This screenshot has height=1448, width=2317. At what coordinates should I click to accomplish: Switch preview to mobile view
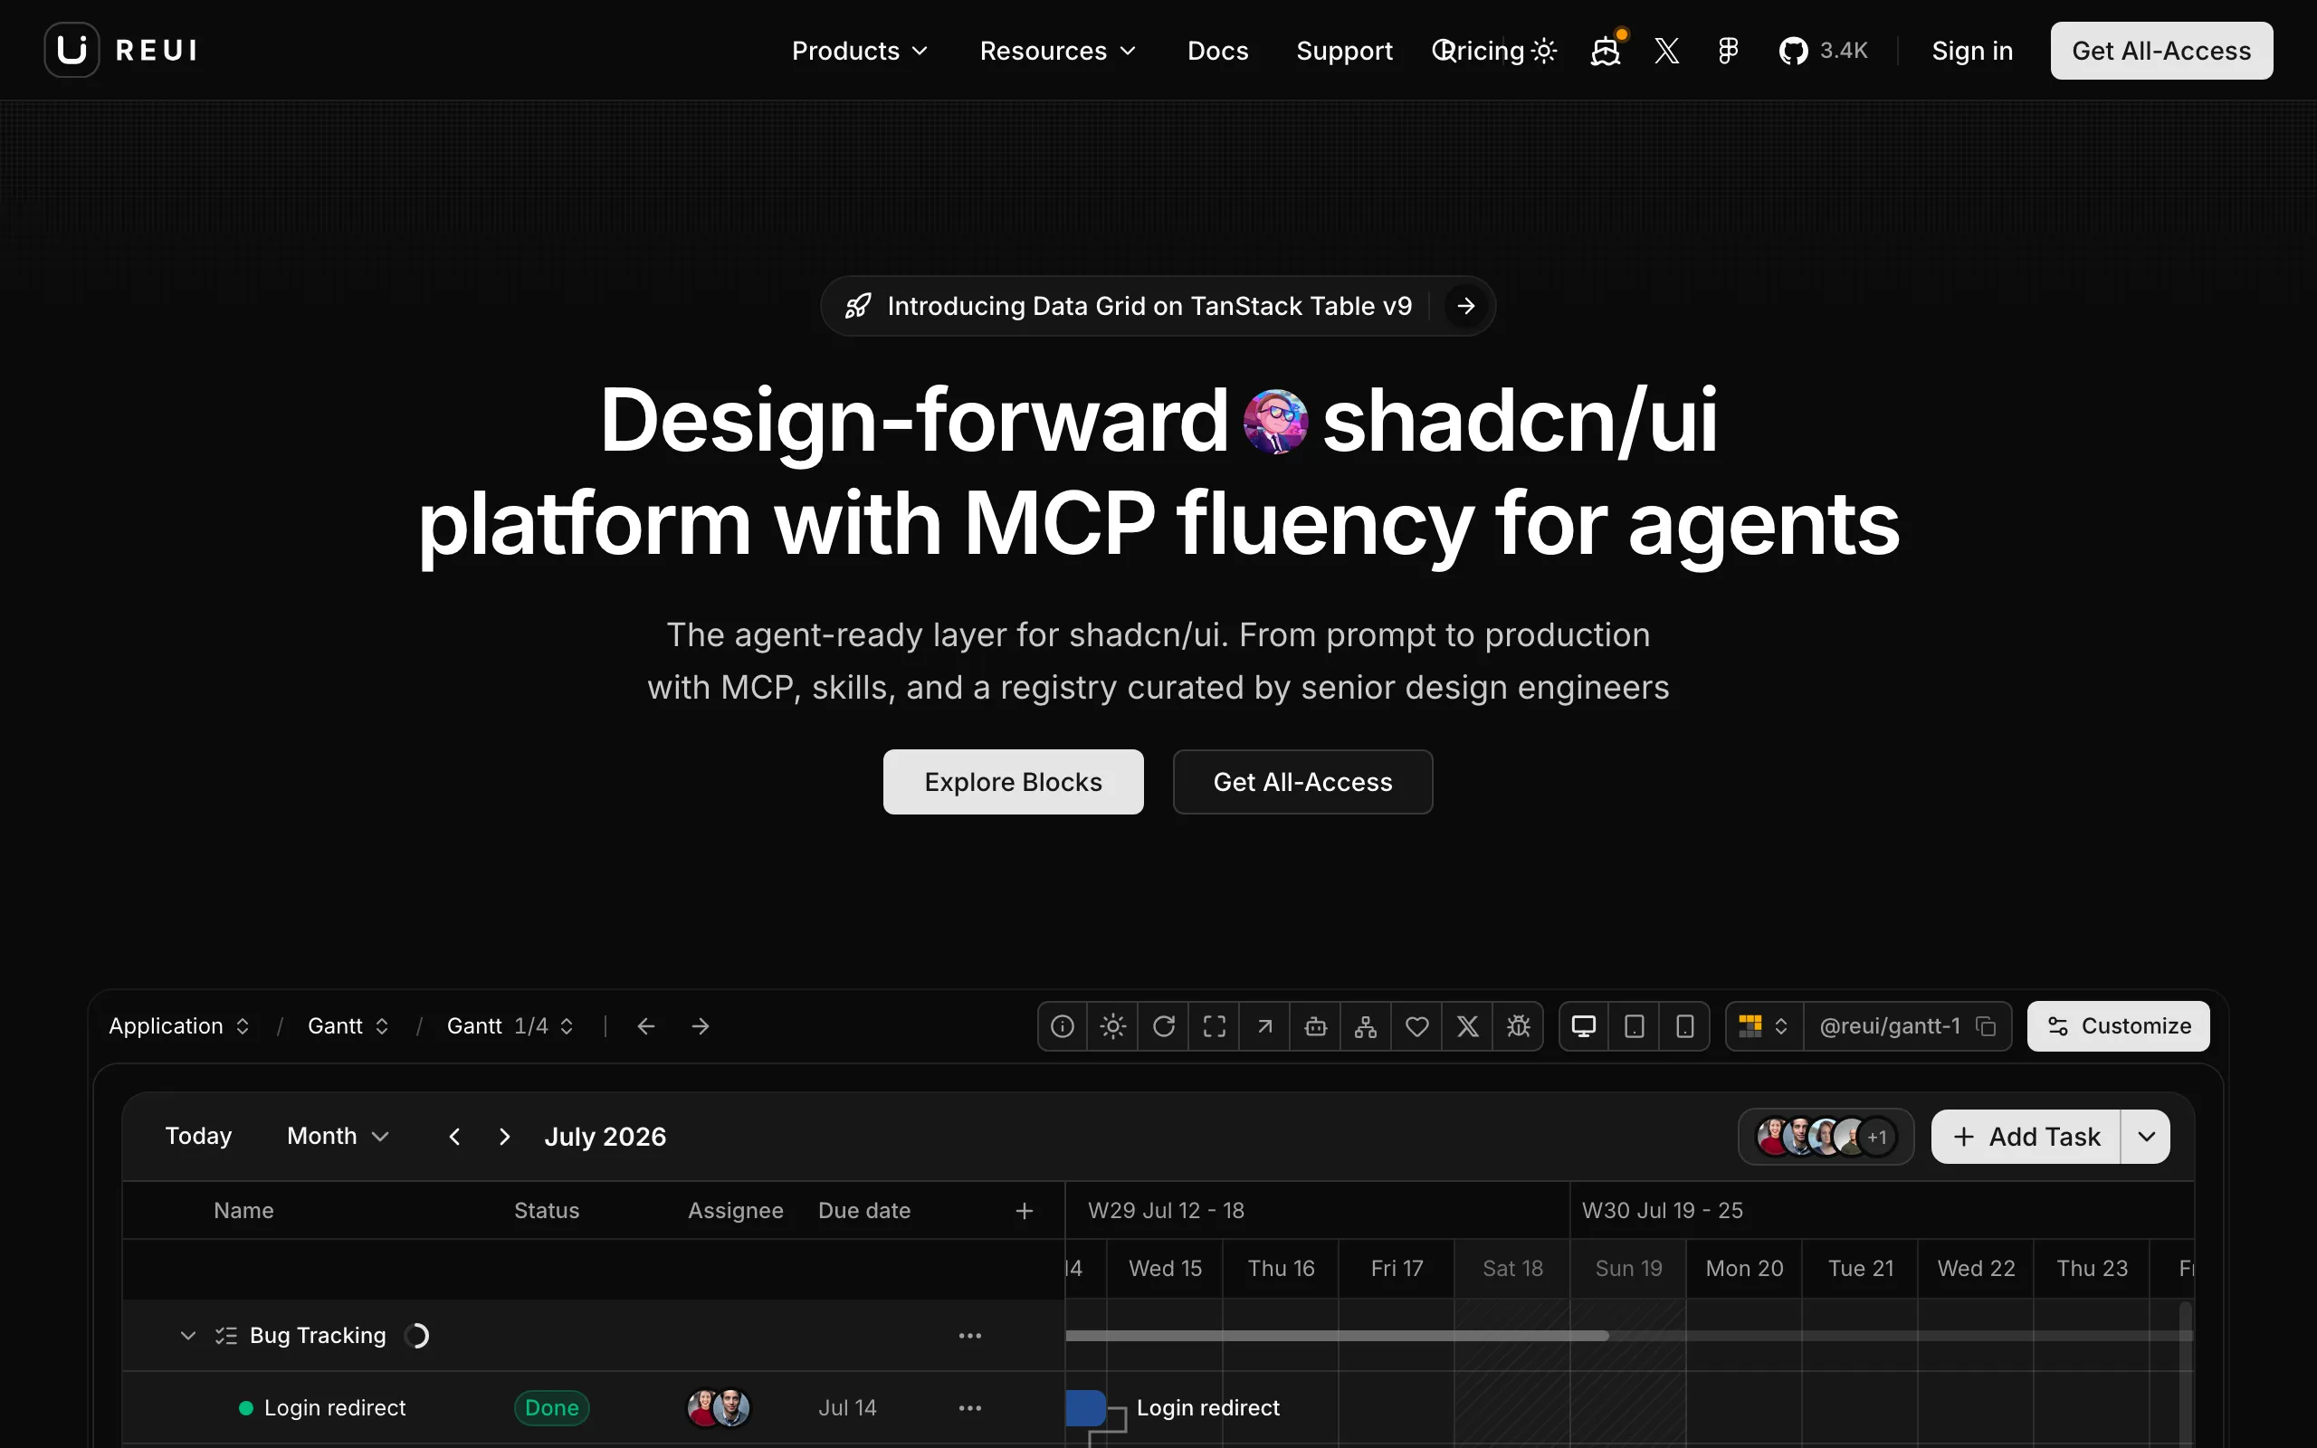tap(1685, 1025)
